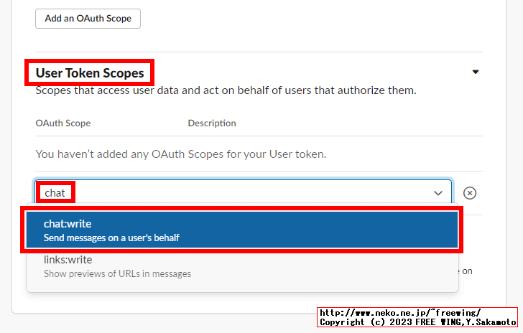Select the chat:write scope option
The image size is (523, 333).
pos(242,230)
